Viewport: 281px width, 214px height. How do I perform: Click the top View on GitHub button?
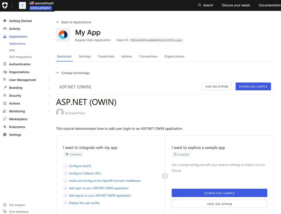(x=217, y=86)
